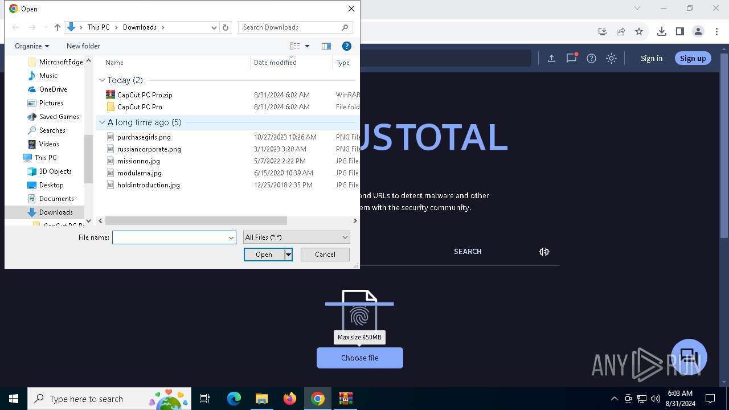Image resolution: width=729 pixels, height=410 pixels.
Task: Open Chrome downloads icon
Action: [x=662, y=31]
